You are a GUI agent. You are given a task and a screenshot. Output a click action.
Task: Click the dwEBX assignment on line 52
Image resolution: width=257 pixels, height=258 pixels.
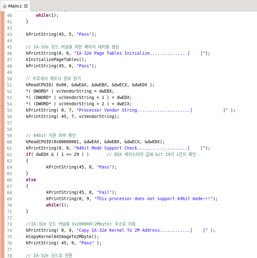coord(70,91)
